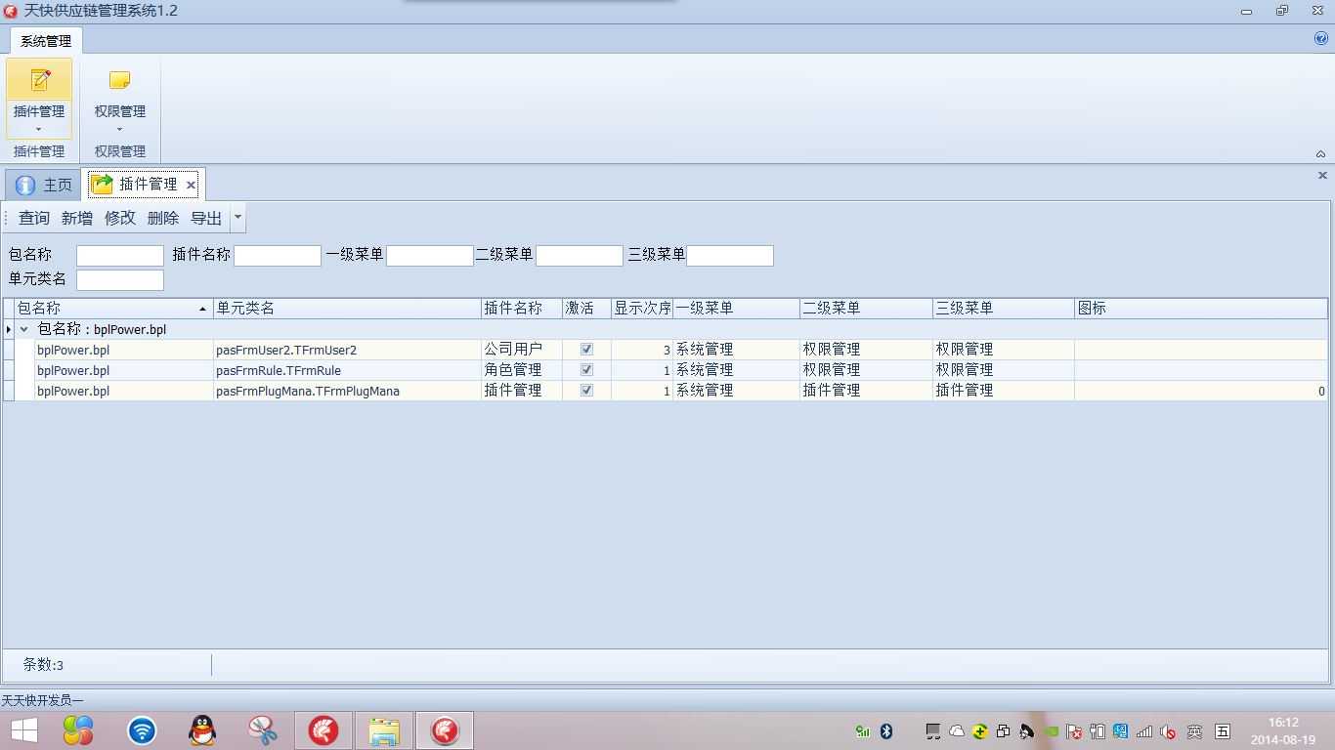Open the toolbar overflow dropdown after 导出
This screenshot has height=750, width=1335.
237,218
